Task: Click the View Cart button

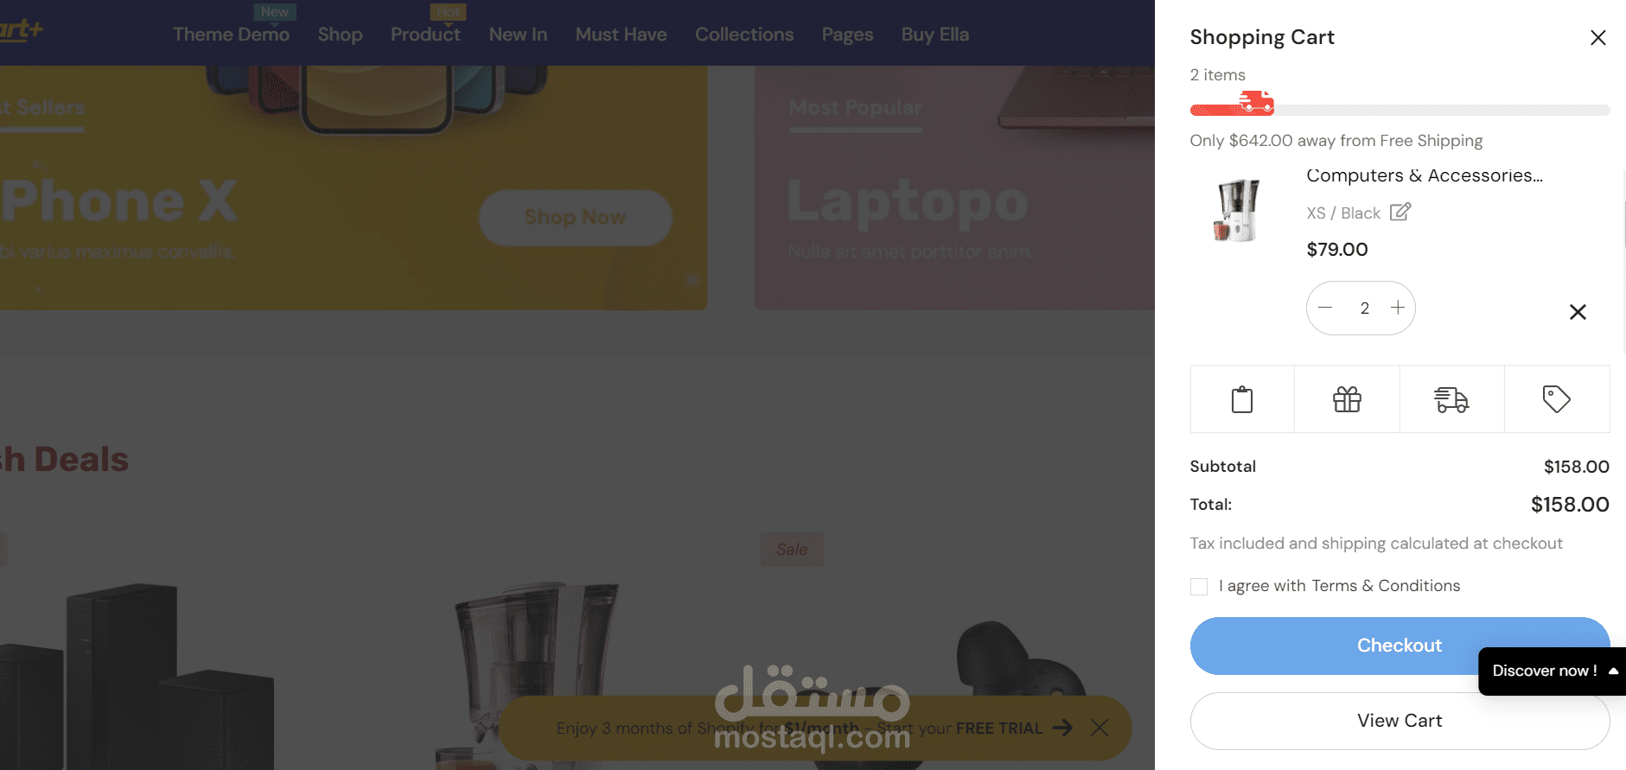Action: pyautogui.click(x=1400, y=721)
